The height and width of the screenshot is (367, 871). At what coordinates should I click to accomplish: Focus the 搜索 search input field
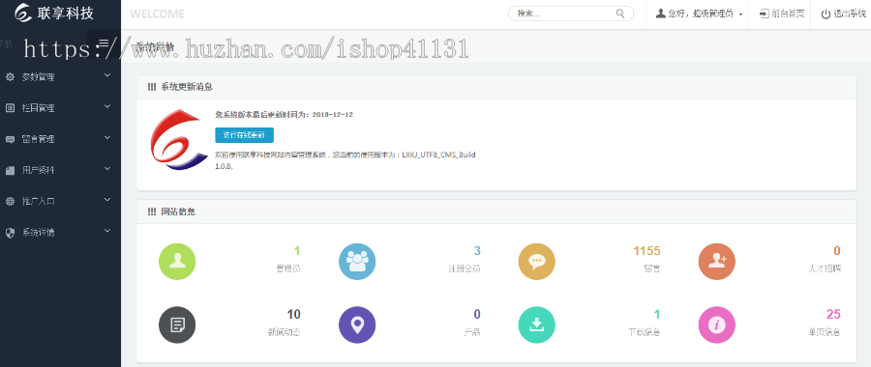pyautogui.click(x=571, y=14)
